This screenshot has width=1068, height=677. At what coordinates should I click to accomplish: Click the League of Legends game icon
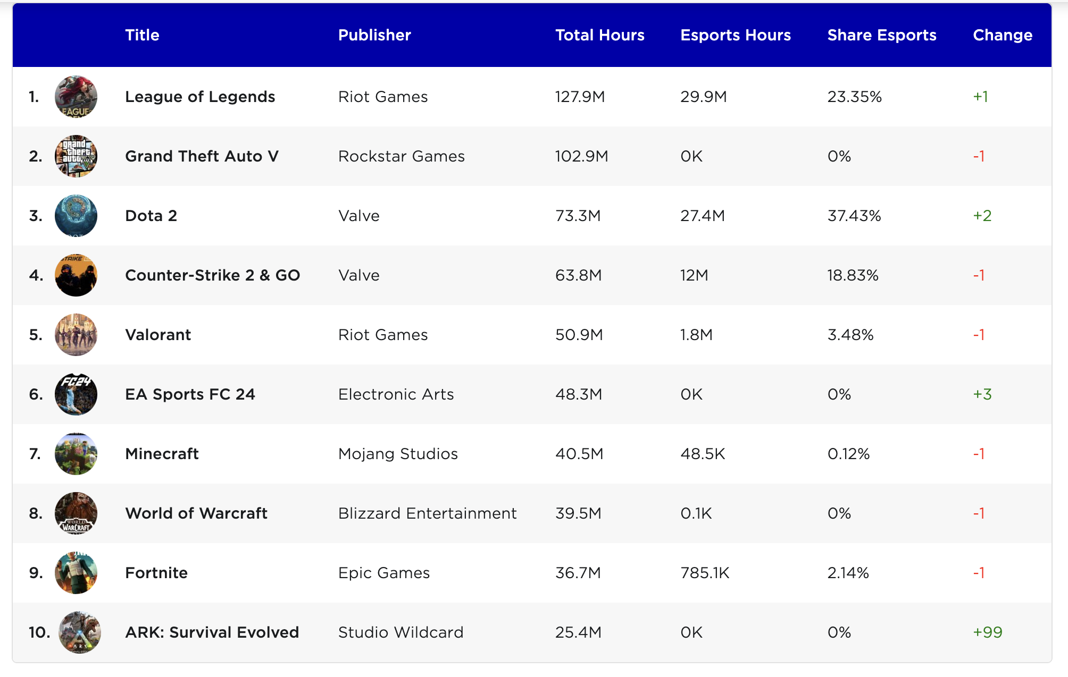[76, 97]
